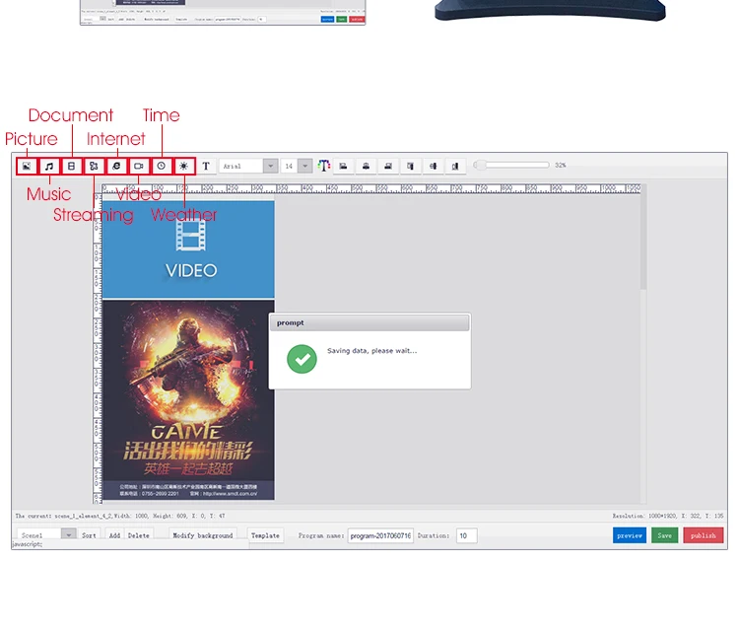This screenshot has height=633, width=739.
Task: Click the Sort scenes button
Action: pos(89,535)
